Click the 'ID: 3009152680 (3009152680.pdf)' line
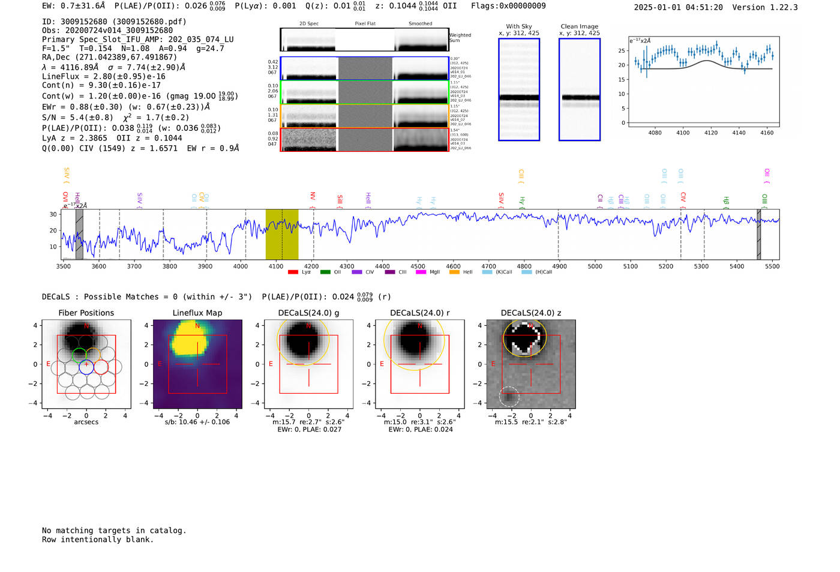840x572 pixels. pyautogui.click(x=114, y=22)
